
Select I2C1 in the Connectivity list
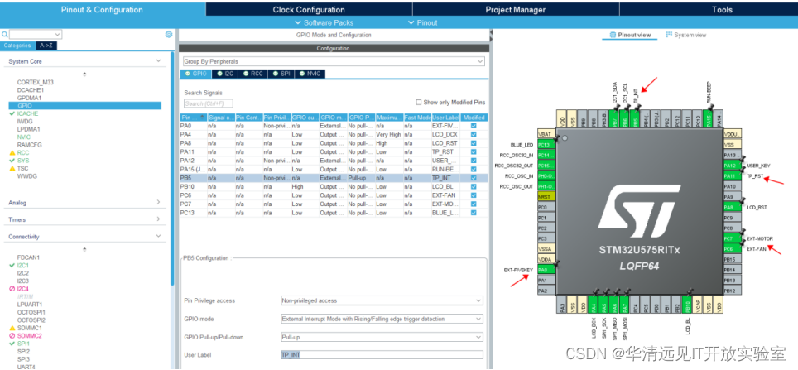(23, 265)
